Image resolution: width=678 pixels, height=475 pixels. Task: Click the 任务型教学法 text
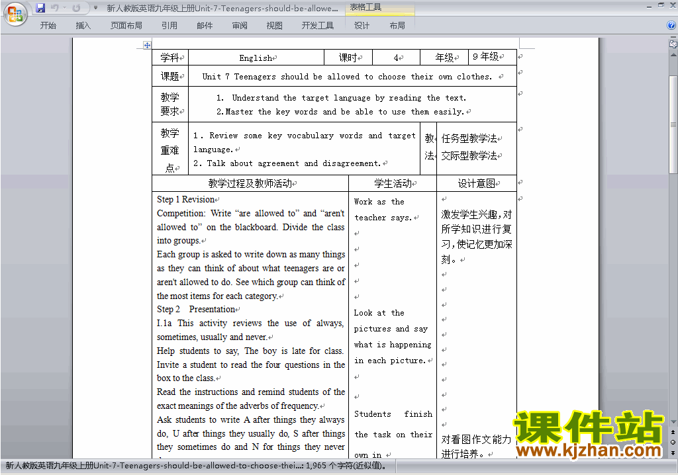pyautogui.click(x=469, y=138)
